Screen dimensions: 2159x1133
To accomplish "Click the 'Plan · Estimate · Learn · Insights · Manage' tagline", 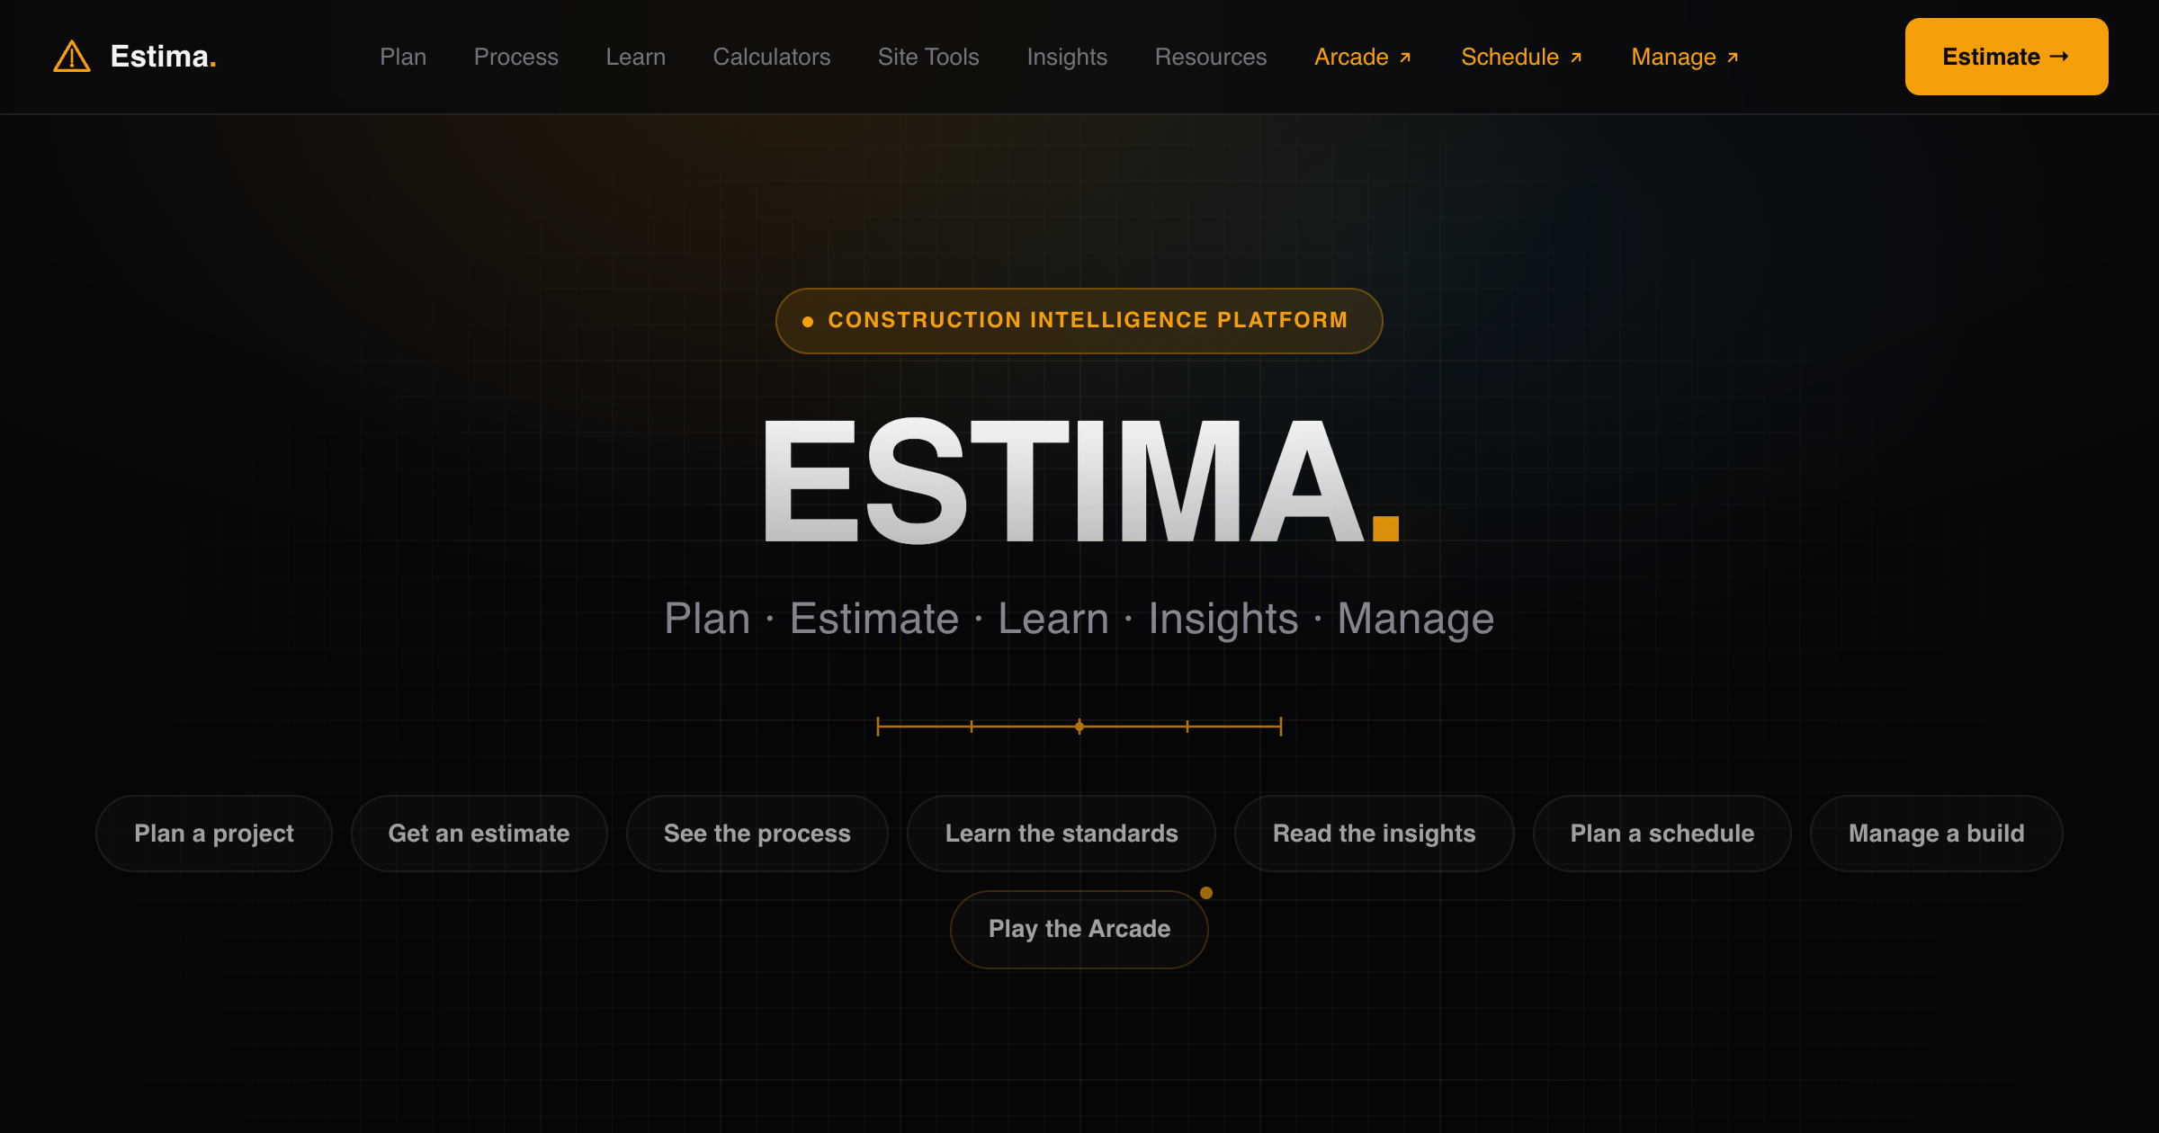I will click(1079, 619).
